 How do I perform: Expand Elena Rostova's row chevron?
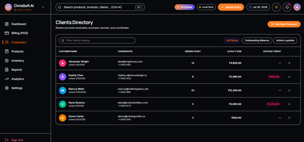click(x=289, y=104)
